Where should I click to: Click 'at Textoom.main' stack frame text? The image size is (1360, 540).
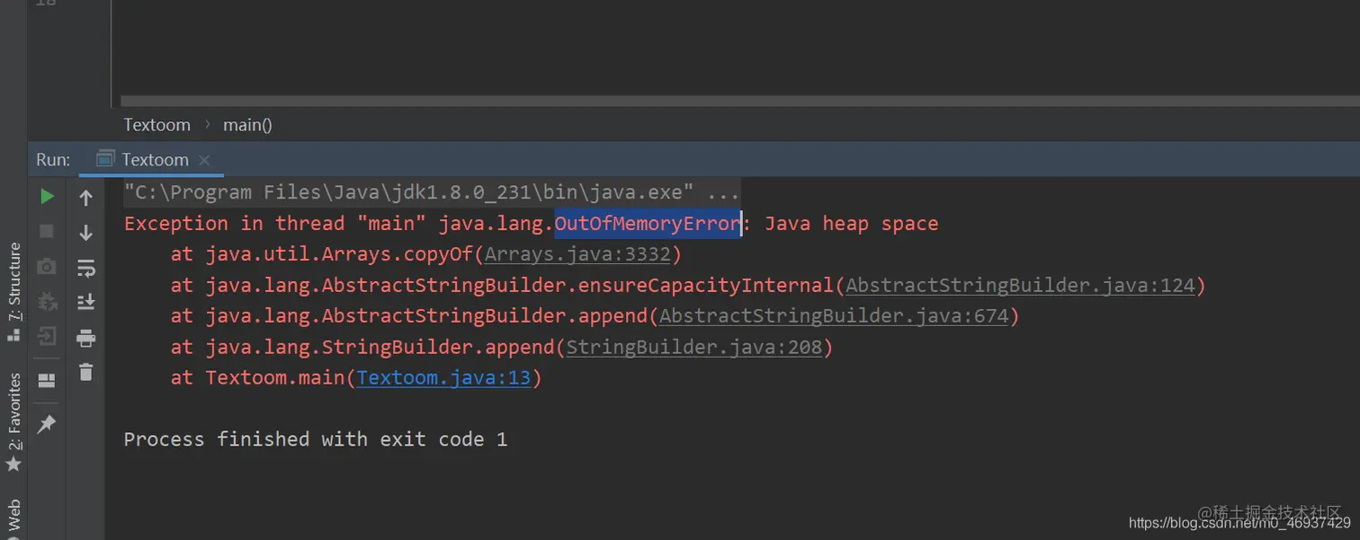(x=257, y=377)
